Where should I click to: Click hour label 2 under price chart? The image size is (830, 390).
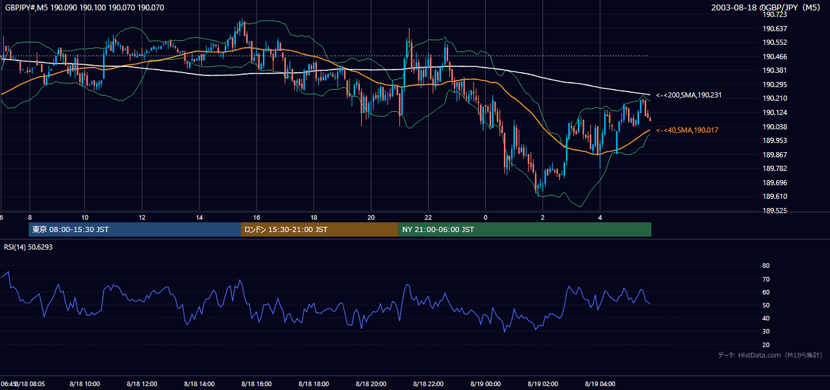click(542, 218)
